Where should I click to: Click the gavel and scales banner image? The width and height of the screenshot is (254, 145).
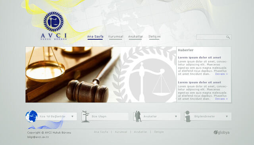(x=101, y=75)
